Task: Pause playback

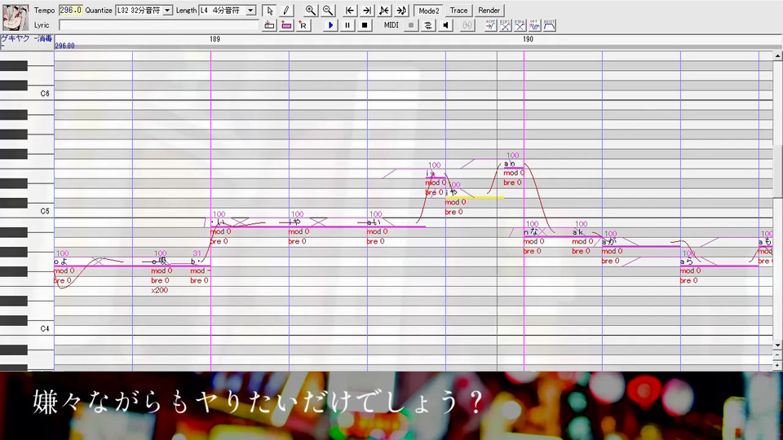Action: [x=347, y=25]
